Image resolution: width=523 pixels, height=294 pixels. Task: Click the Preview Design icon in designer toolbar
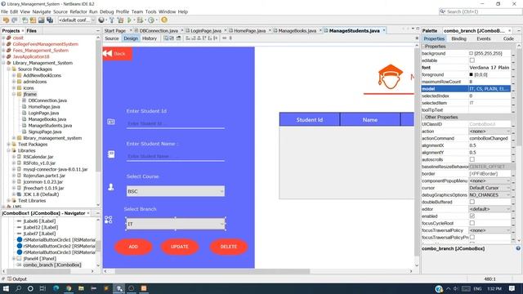click(178, 38)
